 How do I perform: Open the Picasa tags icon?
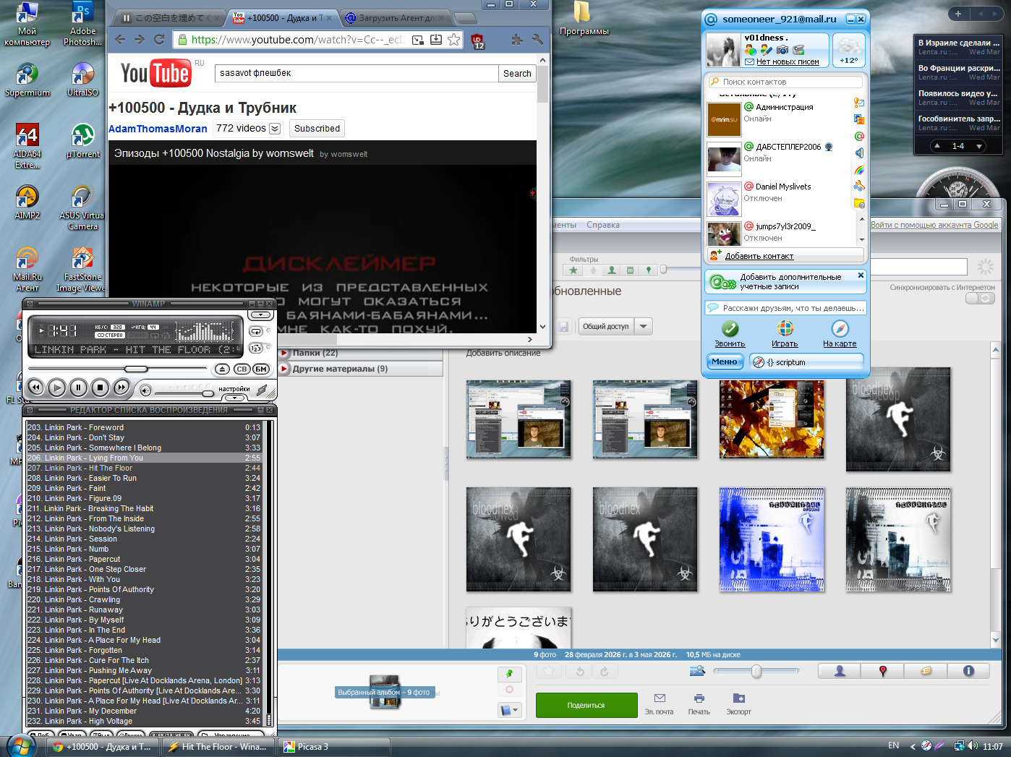(926, 672)
